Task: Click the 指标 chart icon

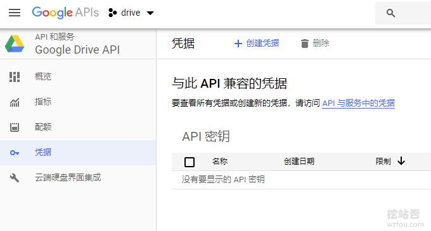Action: coord(15,102)
